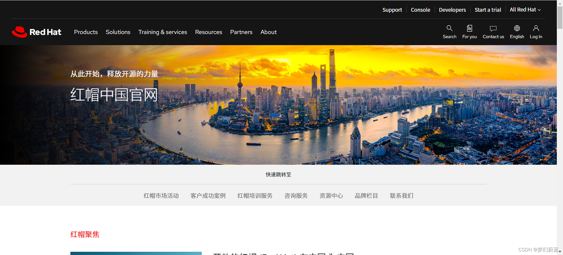Click the 从此开始，释放开源的力量 tagline
This screenshot has width=563, height=255.
click(x=114, y=74)
